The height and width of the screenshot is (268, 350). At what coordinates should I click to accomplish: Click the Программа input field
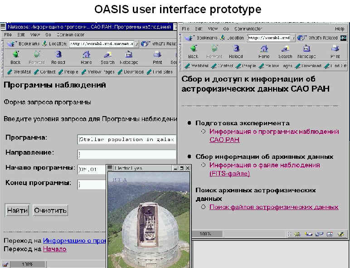click(x=126, y=140)
